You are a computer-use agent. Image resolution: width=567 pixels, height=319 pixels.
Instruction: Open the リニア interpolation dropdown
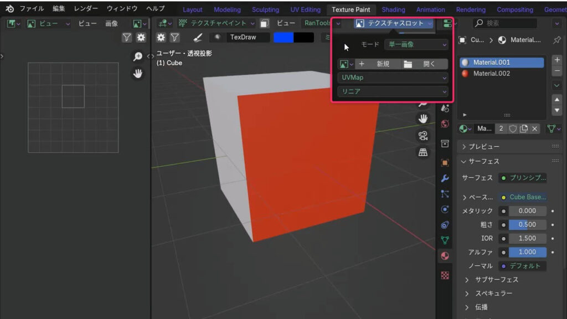pyautogui.click(x=393, y=91)
